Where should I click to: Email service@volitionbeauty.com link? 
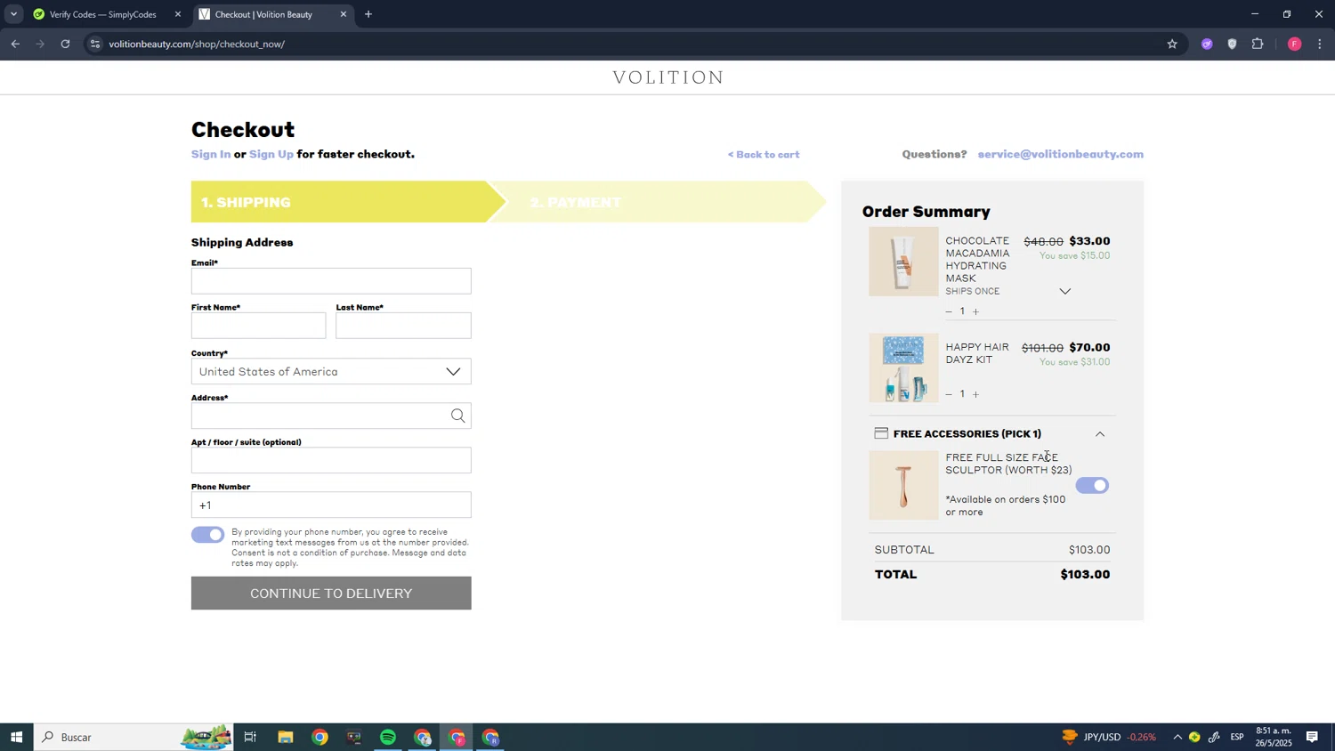1061,154
